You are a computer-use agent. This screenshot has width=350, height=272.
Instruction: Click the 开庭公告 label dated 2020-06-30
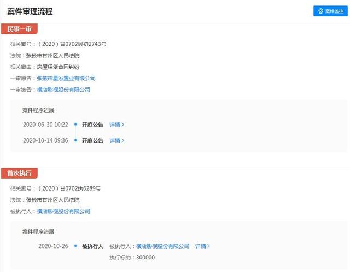tap(92, 125)
